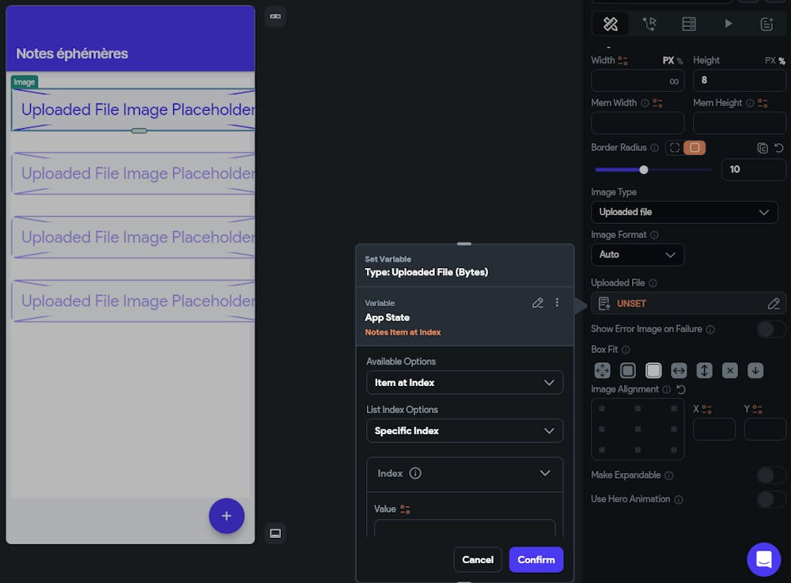Click the set-variable icon beside Value label

[405, 509]
